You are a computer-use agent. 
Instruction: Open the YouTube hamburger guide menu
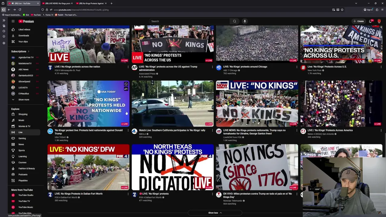point(13,21)
